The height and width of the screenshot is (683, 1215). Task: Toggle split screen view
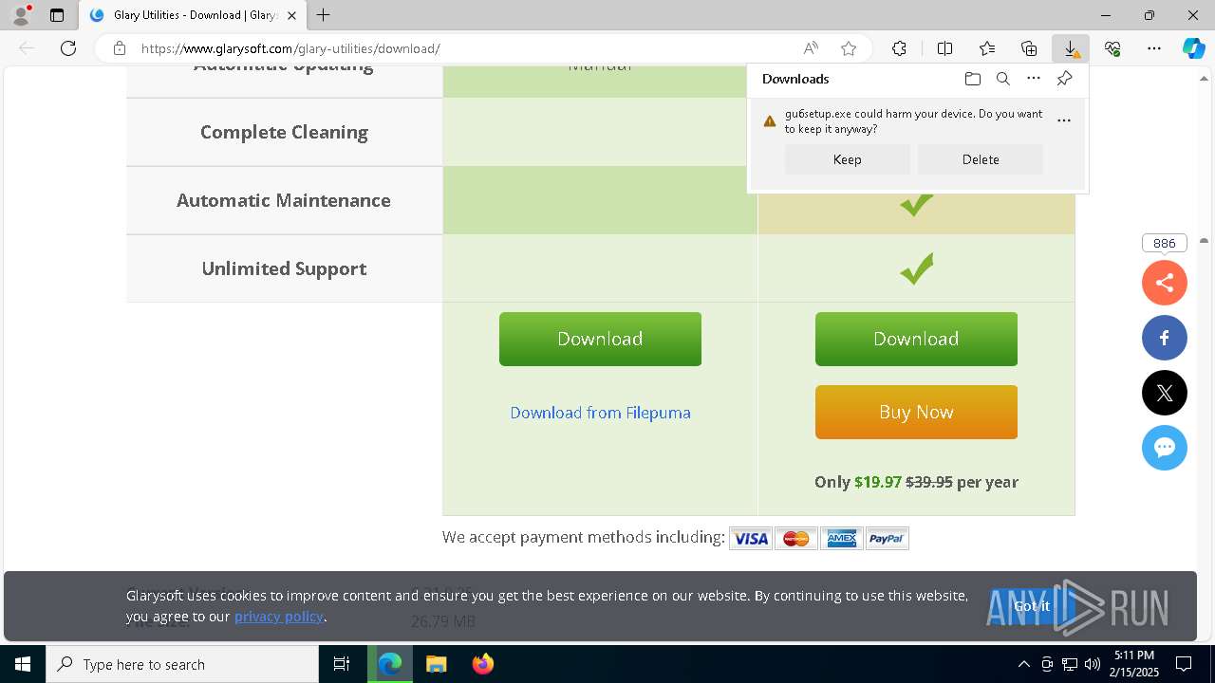coord(944,48)
